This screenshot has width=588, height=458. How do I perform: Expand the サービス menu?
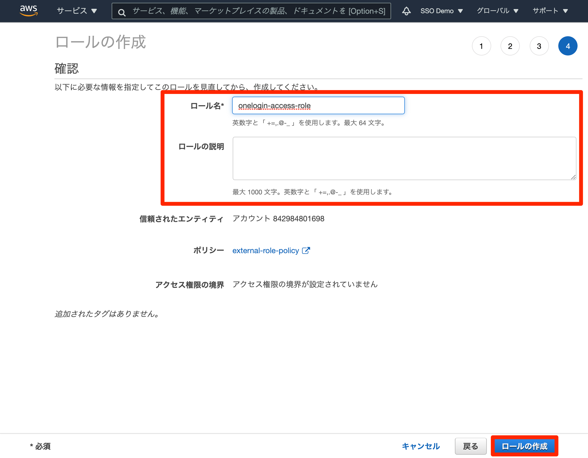(x=77, y=11)
